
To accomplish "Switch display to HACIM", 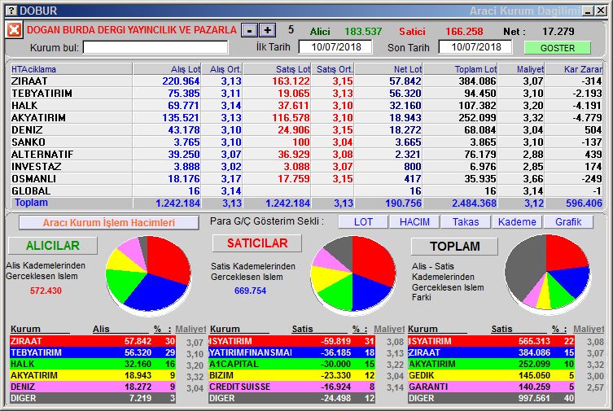I will [x=414, y=222].
